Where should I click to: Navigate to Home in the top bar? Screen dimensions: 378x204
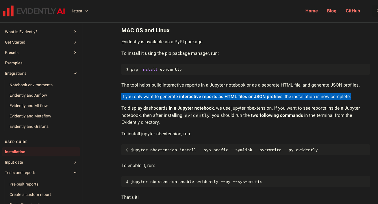pyautogui.click(x=311, y=11)
